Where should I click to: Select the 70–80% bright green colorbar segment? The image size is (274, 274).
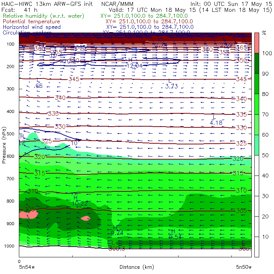[x=257, y=104]
